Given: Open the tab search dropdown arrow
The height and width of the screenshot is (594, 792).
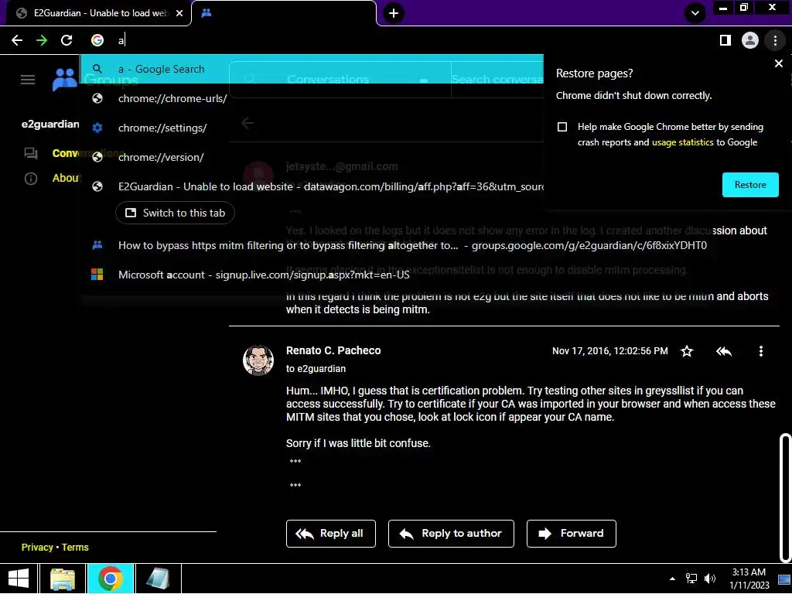Looking at the screenshot, I should 695,13.
